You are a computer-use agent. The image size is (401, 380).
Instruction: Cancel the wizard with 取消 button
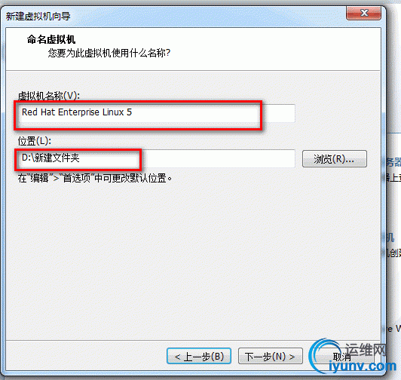pos(342,357)
